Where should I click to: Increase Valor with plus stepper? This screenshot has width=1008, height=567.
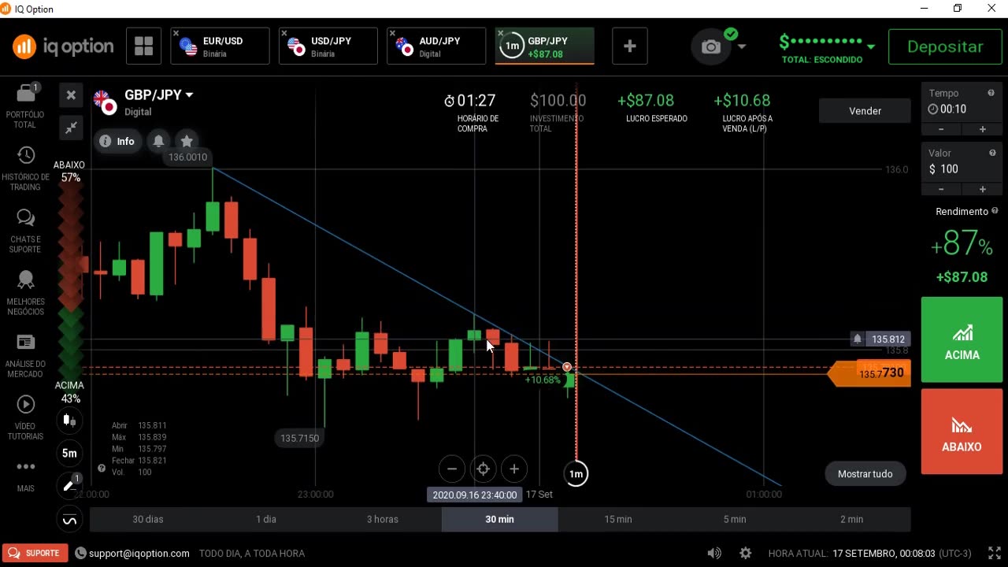[x=982, y=189]
